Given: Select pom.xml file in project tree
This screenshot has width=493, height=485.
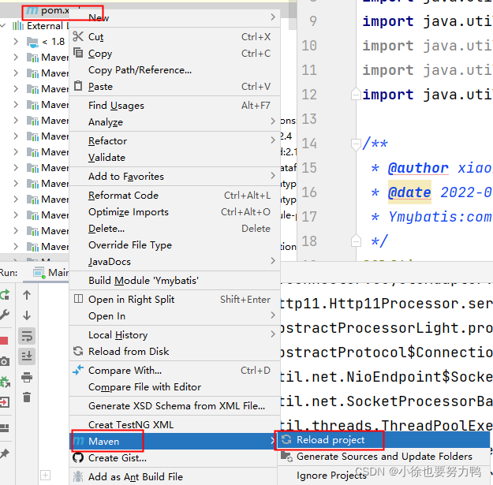Looking at the screenshot, I should click(48, 11).
